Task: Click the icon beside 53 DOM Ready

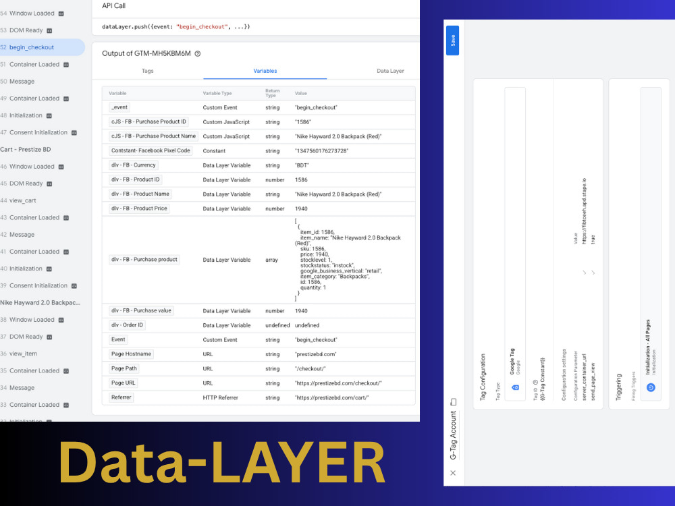Action: [49, 30]
